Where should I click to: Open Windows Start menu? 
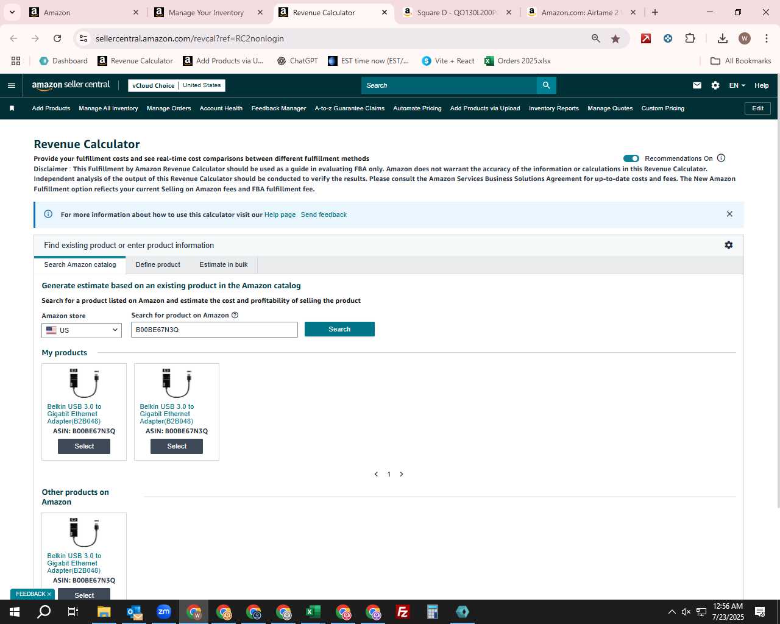pyautogui.click(x=15, y=612)
